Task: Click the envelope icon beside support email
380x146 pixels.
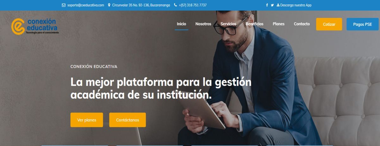Action: 64,5
